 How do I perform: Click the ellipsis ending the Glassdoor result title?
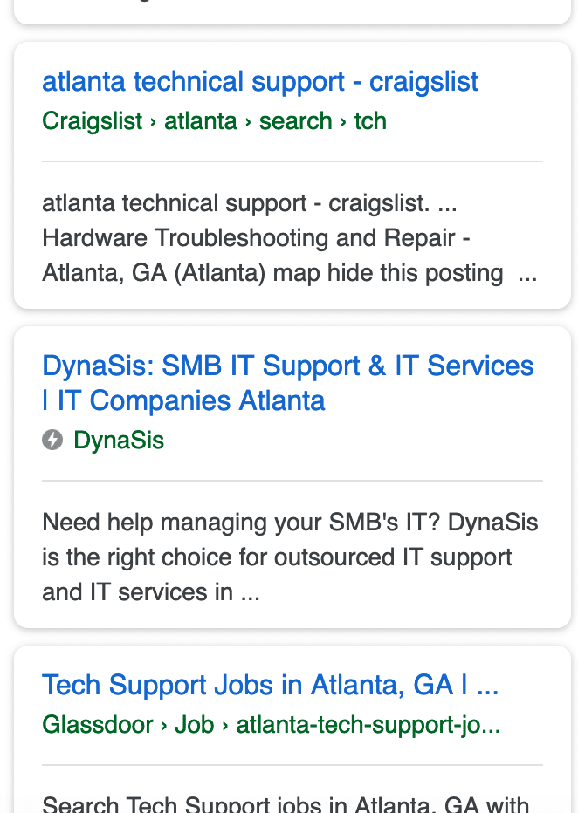tap(488, 686)
